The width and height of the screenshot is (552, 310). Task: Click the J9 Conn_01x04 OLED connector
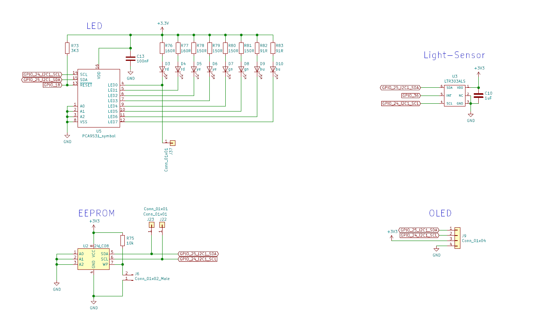[x=458, y=237]
